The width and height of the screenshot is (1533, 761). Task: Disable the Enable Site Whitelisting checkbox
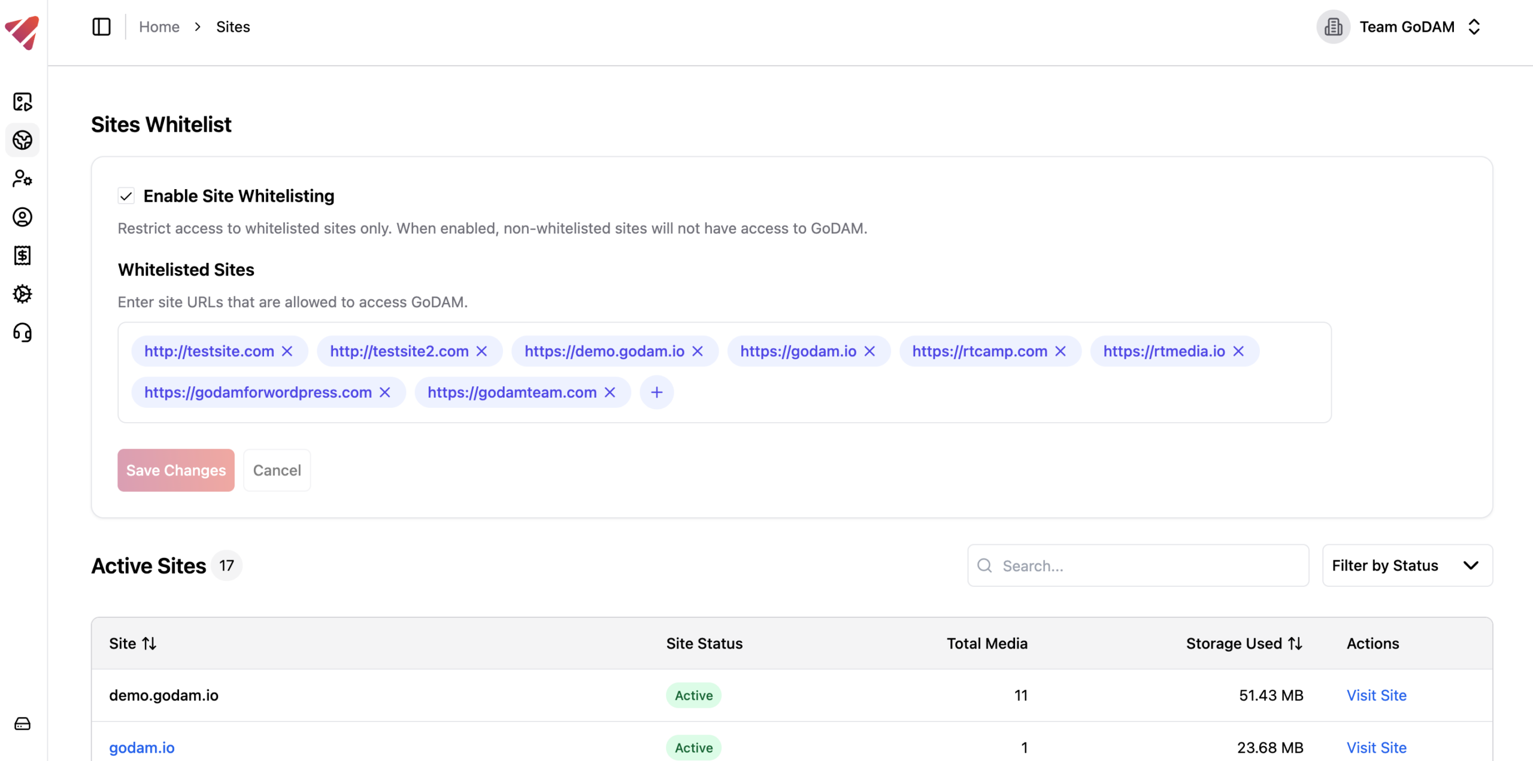coord(126,195)
